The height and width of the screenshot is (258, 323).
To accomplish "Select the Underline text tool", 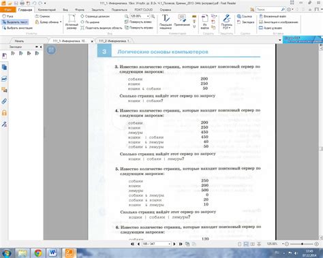I will click(x=194, y=27).
